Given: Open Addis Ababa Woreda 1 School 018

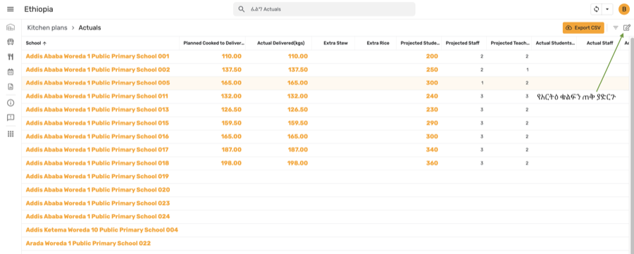Looking at the screenshot, I should [97, 163].
